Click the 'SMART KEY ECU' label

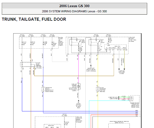[x=119, y=123]
